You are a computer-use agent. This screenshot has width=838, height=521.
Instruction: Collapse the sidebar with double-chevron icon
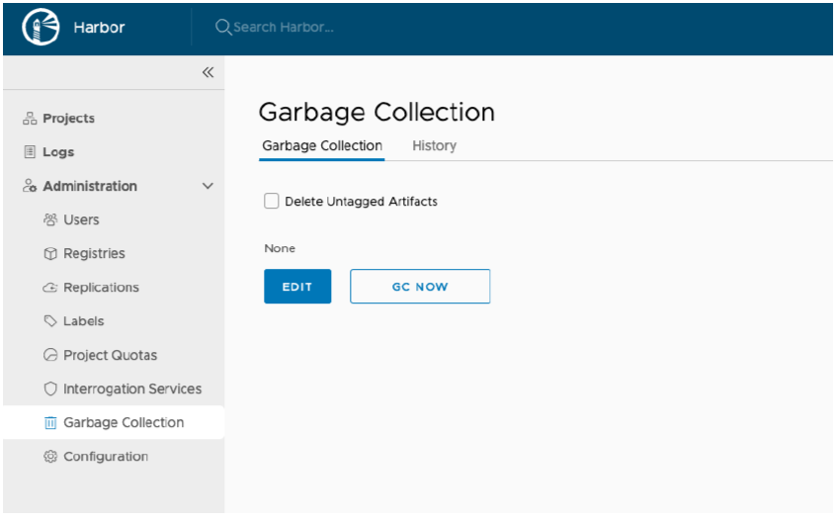[x=208, y=72]
